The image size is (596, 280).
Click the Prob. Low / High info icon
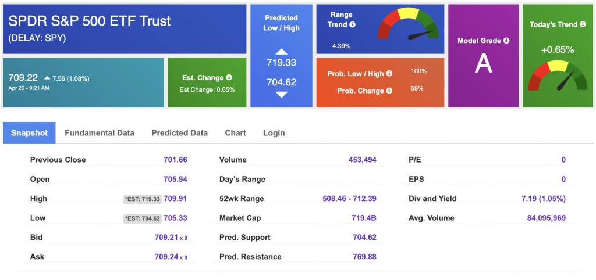[x=389, y=74]
